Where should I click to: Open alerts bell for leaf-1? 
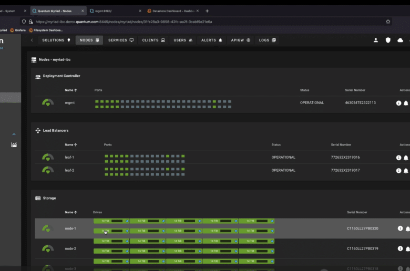406,158
